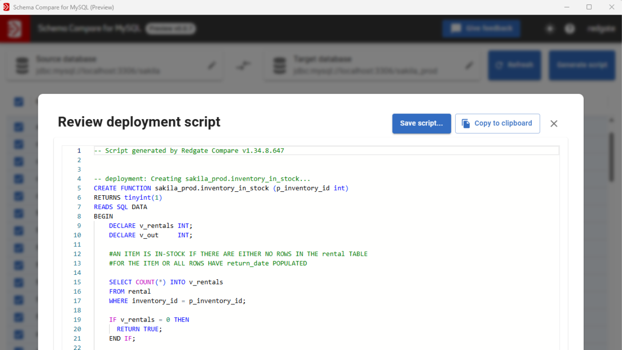Viewport: 622px width, 350px height.
Task: Click line number 18 in the gutter
Action: tap(77, 310)
